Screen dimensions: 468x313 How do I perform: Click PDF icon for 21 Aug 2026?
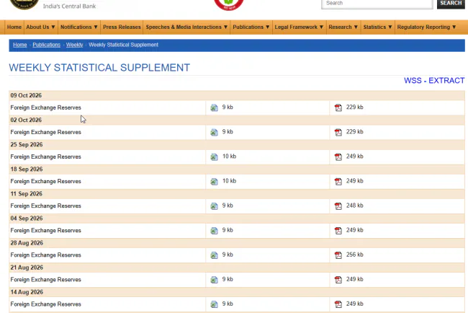tap(338, 280)
